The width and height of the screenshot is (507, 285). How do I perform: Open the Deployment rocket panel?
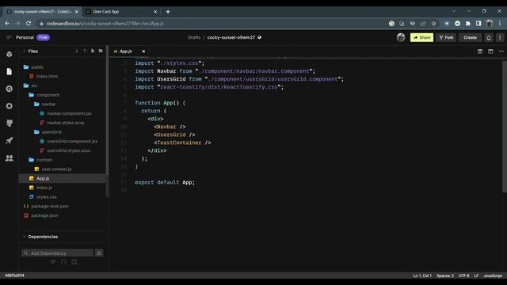(9, 141)
